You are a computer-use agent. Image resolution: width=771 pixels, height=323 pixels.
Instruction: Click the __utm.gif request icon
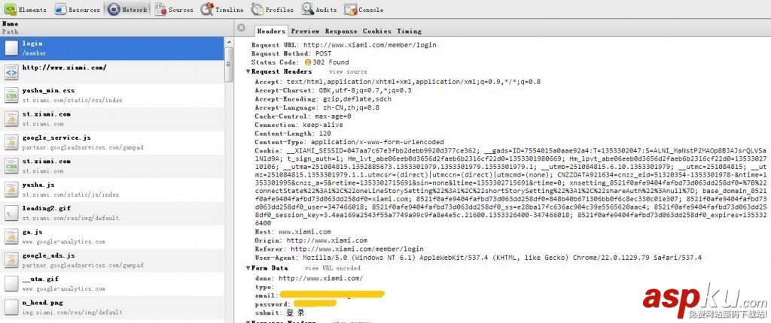click(x=11, y=284)
